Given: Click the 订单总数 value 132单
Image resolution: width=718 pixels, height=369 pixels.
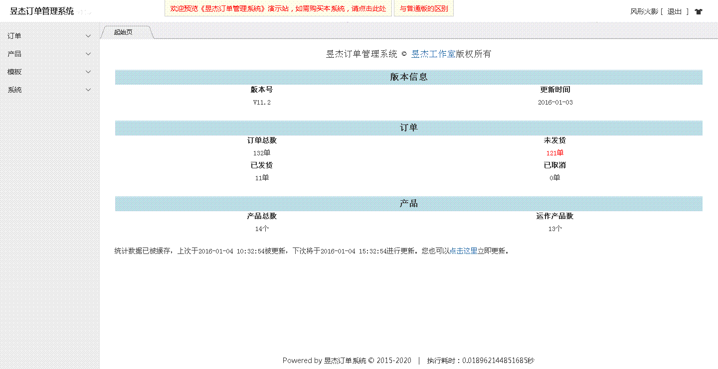Looking at the screenshot, I should coord(261,153).
